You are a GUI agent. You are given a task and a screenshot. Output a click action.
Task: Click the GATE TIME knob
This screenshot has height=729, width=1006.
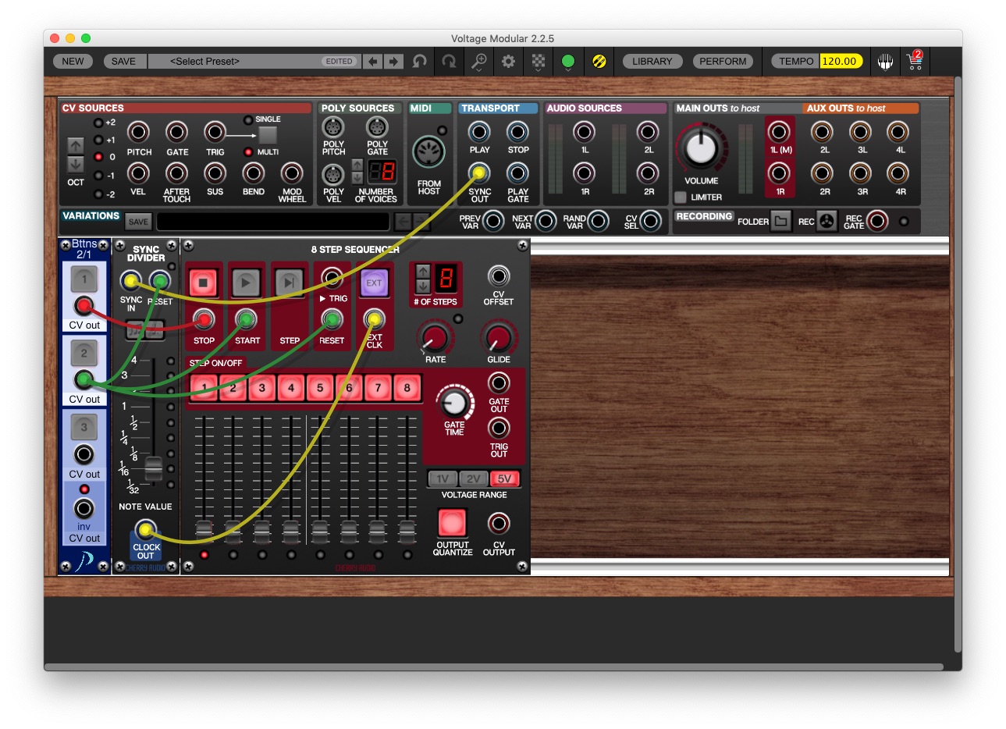[x=454, y=404]
